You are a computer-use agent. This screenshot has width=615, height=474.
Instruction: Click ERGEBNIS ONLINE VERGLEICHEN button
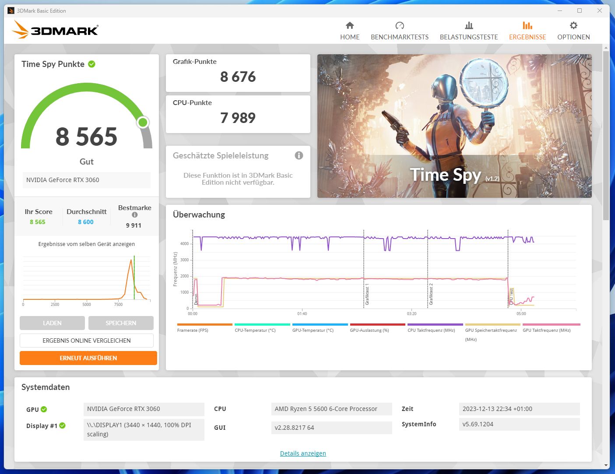[87, 341]
